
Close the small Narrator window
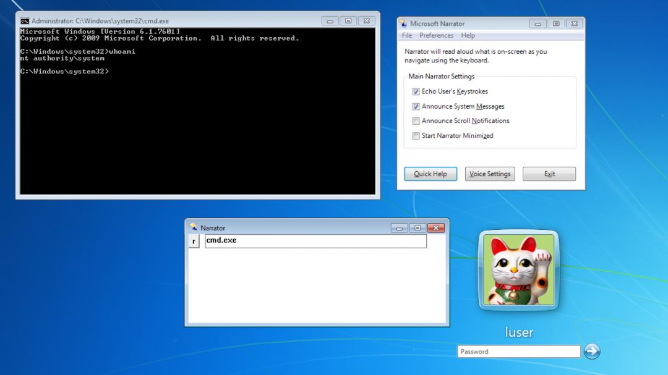(436, 227)
